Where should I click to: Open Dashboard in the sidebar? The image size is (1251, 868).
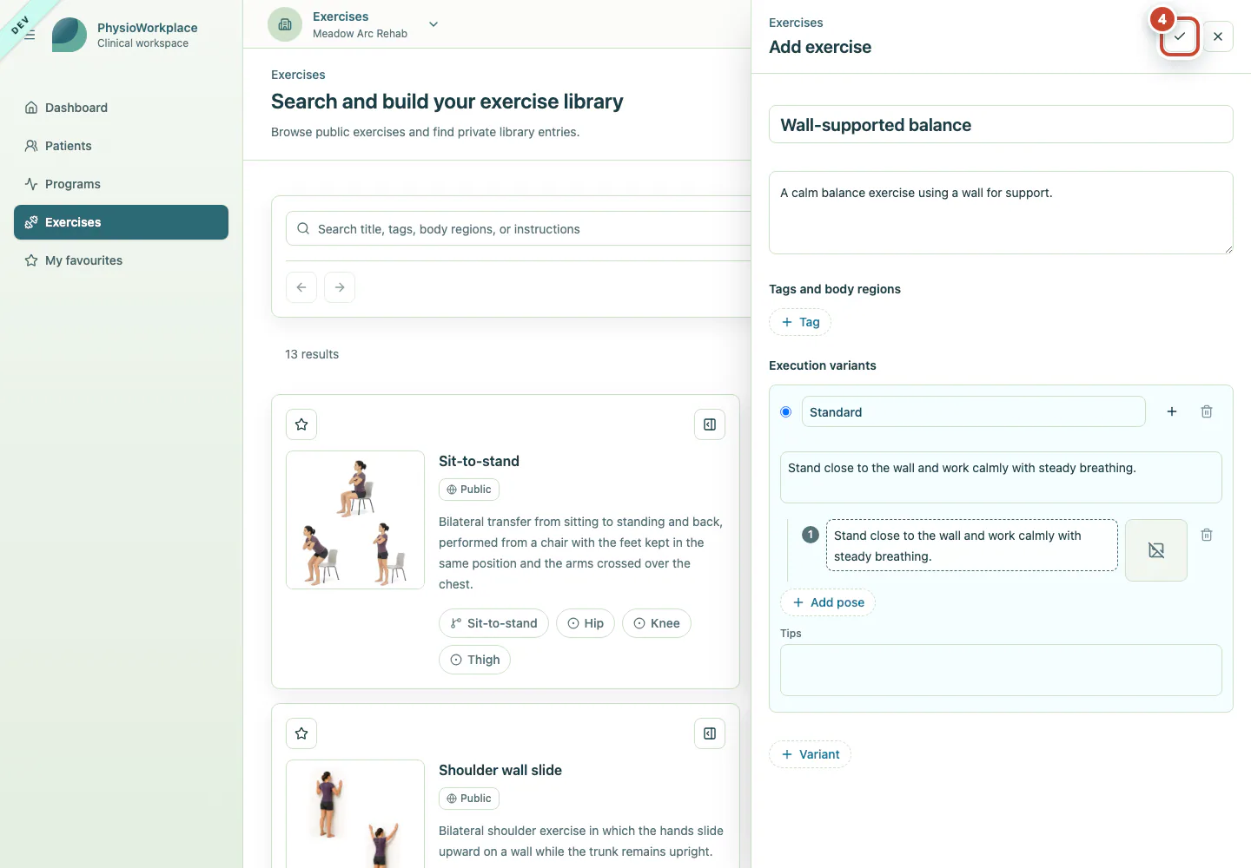(x=121, y=108)
